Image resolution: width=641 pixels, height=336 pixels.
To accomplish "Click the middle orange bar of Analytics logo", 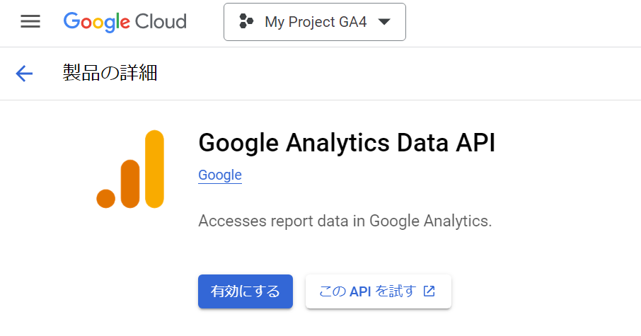I will tap(129, 183).
